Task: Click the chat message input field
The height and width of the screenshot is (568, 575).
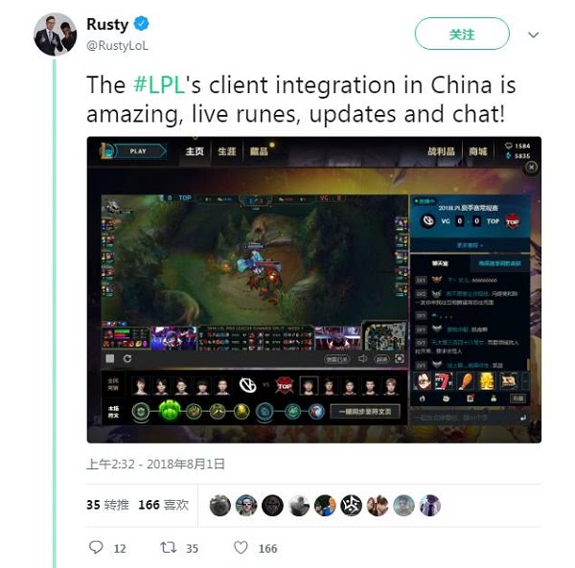Action: pos(466,418)
